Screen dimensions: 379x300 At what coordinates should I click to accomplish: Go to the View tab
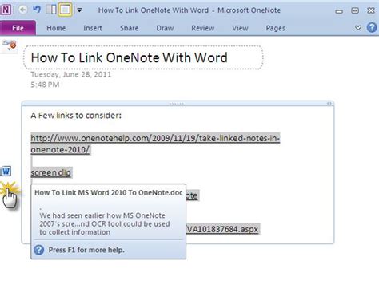pyautogui.click(x=240, y=28)
